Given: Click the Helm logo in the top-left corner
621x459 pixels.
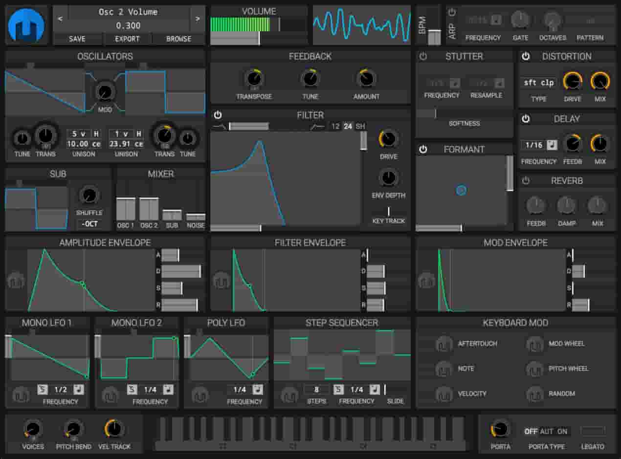Looking at the screenshot, I should coord(26,24).
